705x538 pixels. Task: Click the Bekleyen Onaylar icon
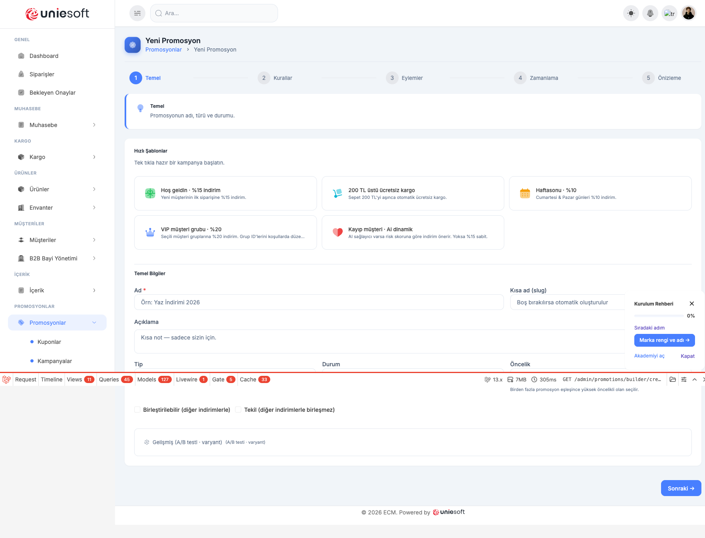[x=21, y=93]
